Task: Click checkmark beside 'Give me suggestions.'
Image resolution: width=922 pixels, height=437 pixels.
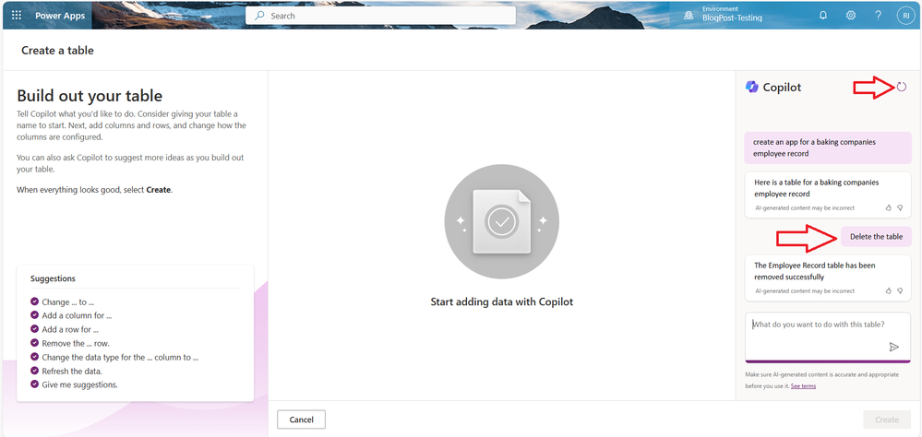Action: [x=34, y=384]
